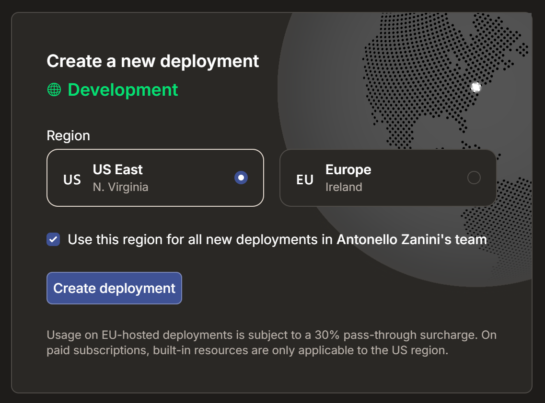Select the US East N. Virginia region card
Image resolution: width=545 pixels, height=403 pixels.
pyautogui.click(x=155, y=178)
